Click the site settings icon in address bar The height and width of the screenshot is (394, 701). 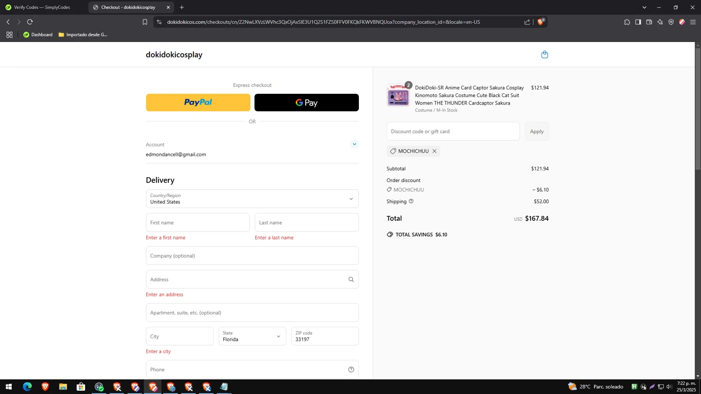[x=159, y=22]
